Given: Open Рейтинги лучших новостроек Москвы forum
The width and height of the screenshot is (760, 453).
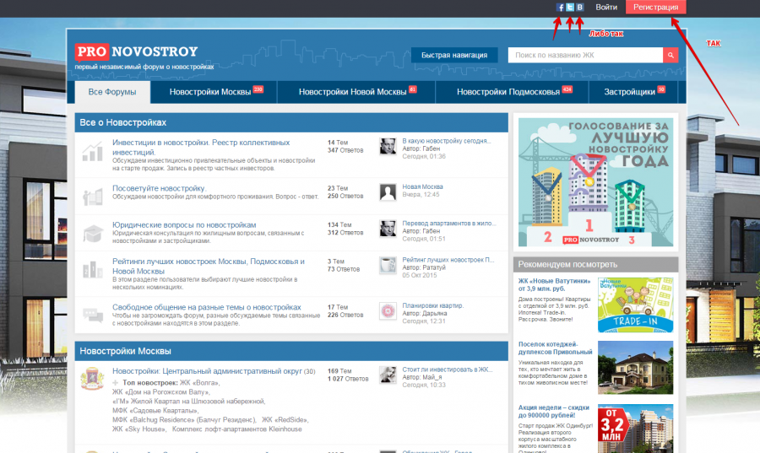Looking at the screenshot, I should pos(209,267).
